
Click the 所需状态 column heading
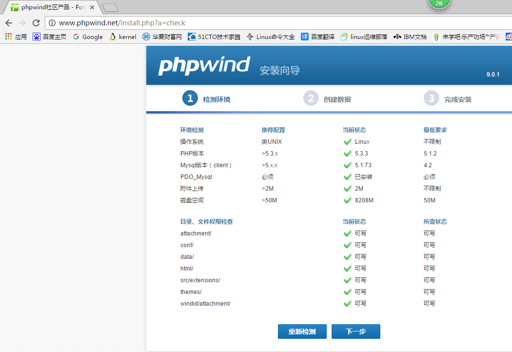(435, 222)
